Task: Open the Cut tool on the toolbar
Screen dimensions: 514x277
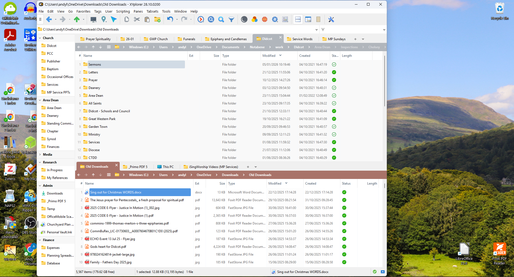Action: point(137,19)
